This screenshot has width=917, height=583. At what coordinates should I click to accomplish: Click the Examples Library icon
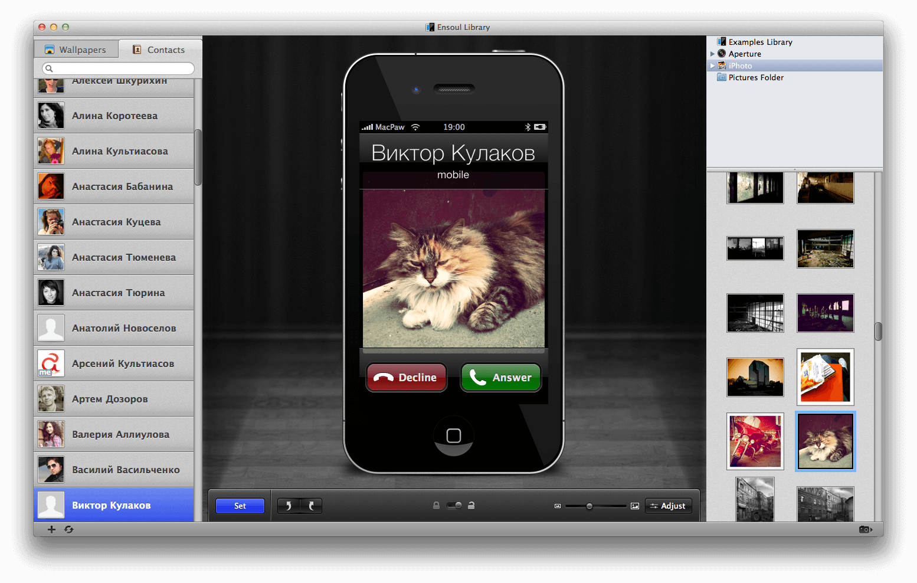tap(721, 42)
